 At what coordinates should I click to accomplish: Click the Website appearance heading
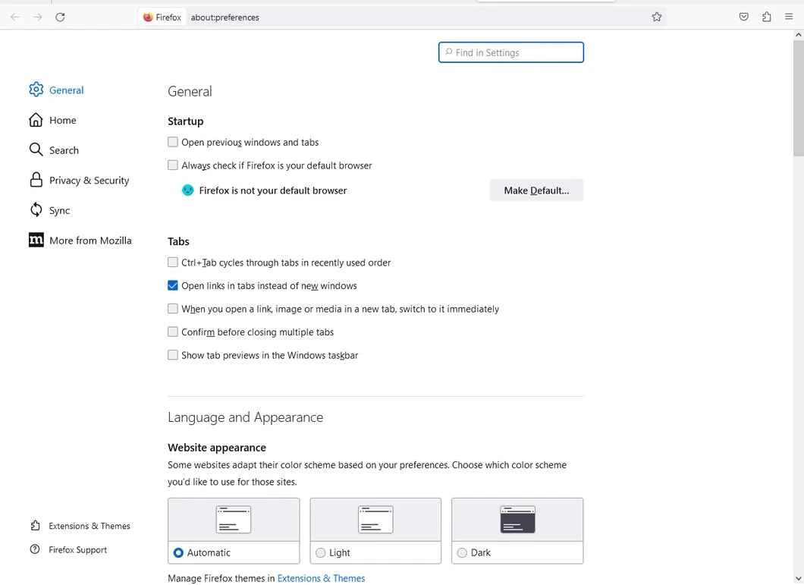coord(217,448)
